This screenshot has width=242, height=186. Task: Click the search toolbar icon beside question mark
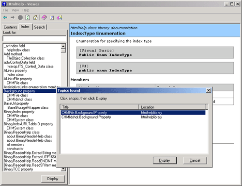pyautogui.click(x=59, y=17)
